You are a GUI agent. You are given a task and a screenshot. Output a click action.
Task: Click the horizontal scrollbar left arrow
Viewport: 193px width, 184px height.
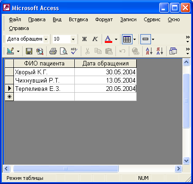[x=6, y=169]
